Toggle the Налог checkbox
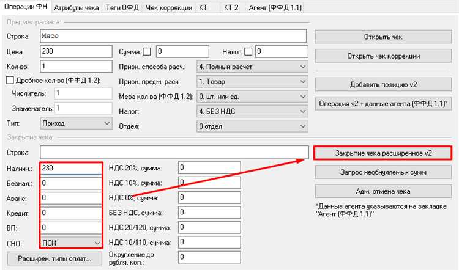This screenshot has height=270, width=459. tap(248, 51)
